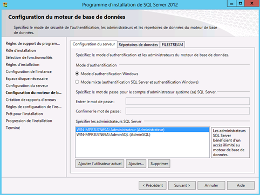The height and width of the screenshot is (195, 260).
Task: Close the SQL Server setup window
Action: 252,3
